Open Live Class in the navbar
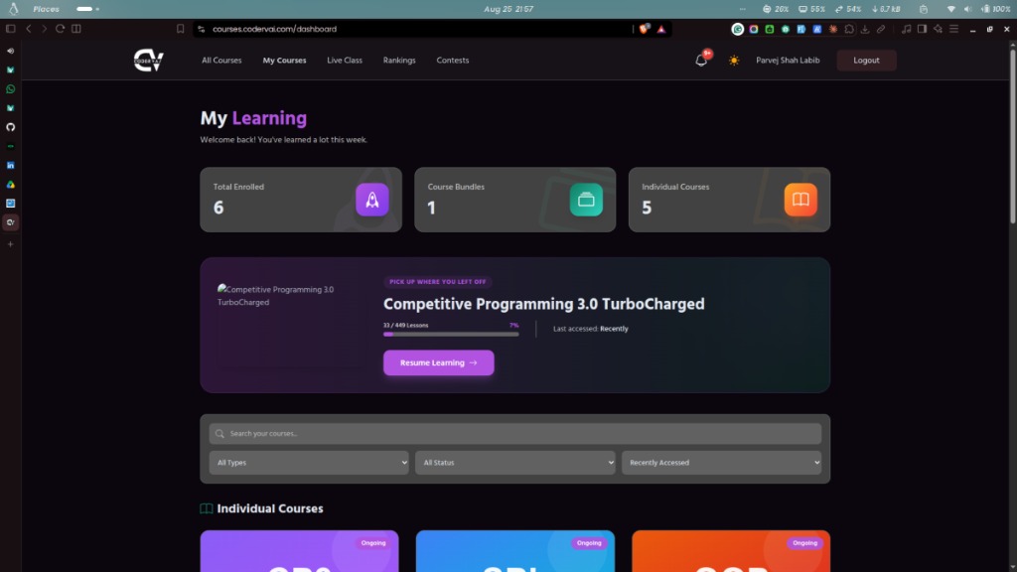This screenshot has height=572, width=1017. 345,61
